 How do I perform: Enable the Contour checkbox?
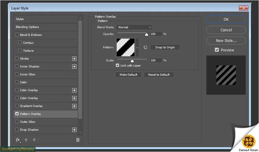pyautogui.click(x=20, y=43)
